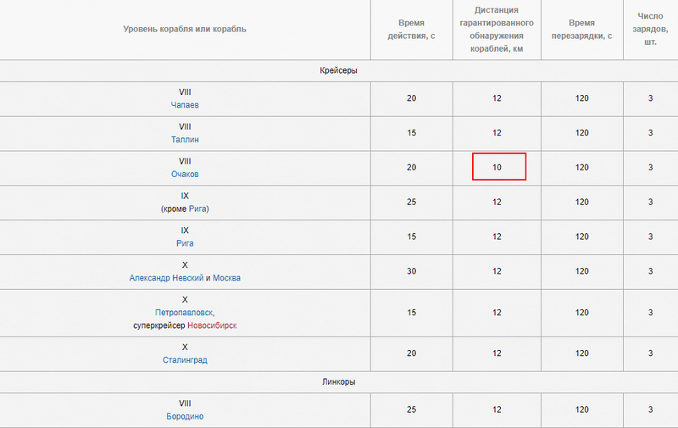Open the Таллин ship link
678x428 pixels.
185,140
